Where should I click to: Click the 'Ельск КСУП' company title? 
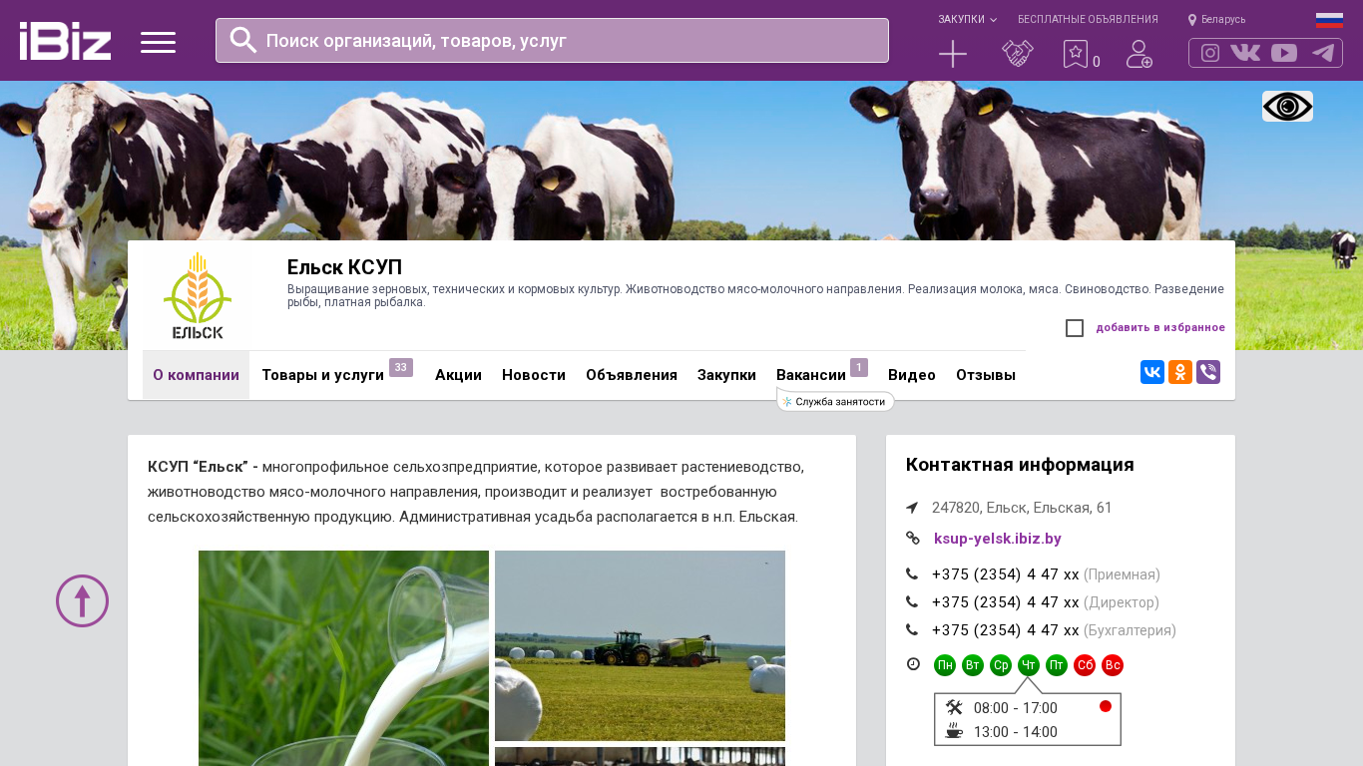pos(344,267)
